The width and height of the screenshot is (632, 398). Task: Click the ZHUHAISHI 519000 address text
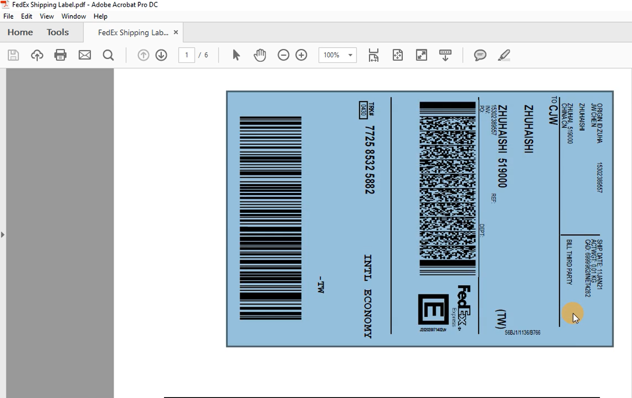pos(503,146)
